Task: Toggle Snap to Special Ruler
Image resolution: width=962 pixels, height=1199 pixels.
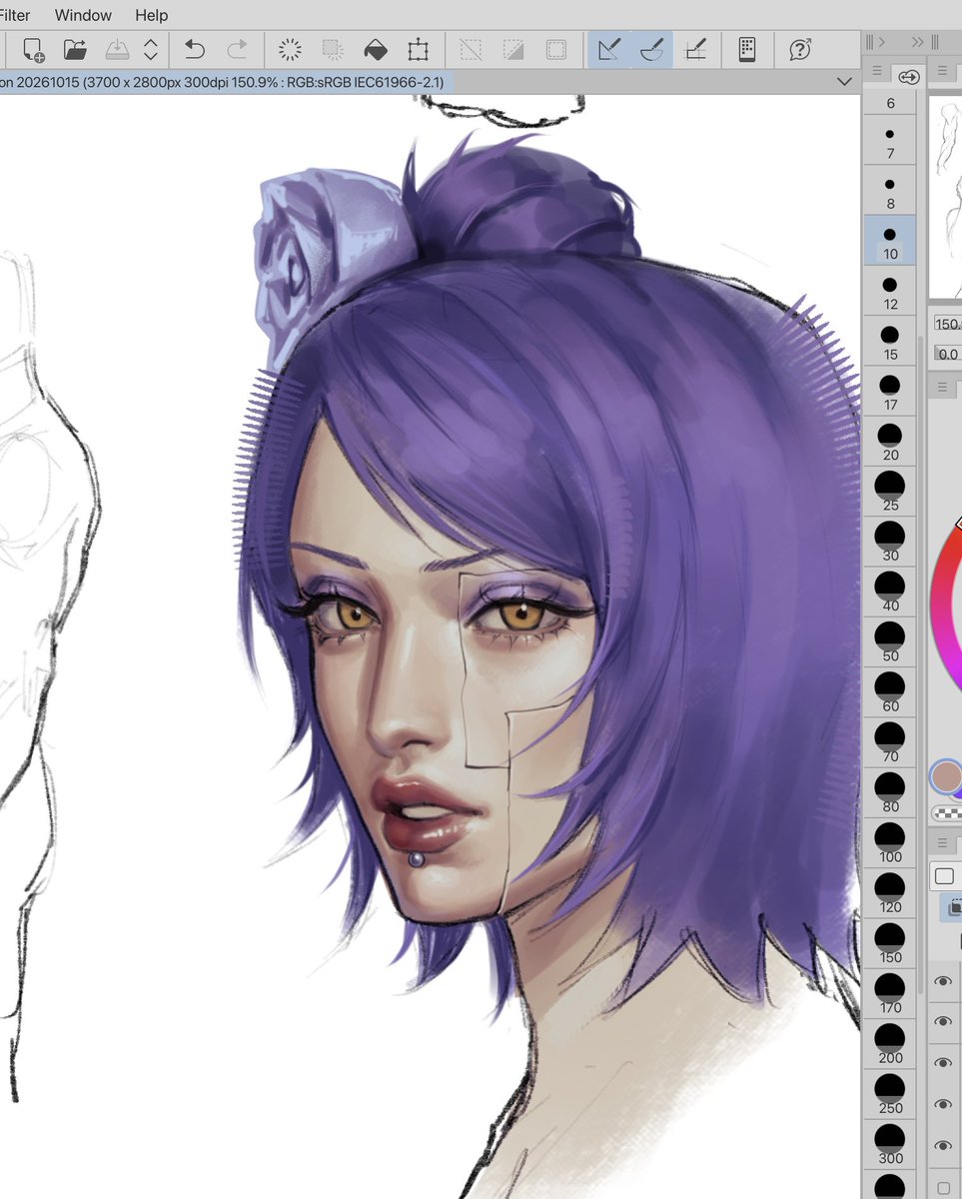Action: pos(651,49)
